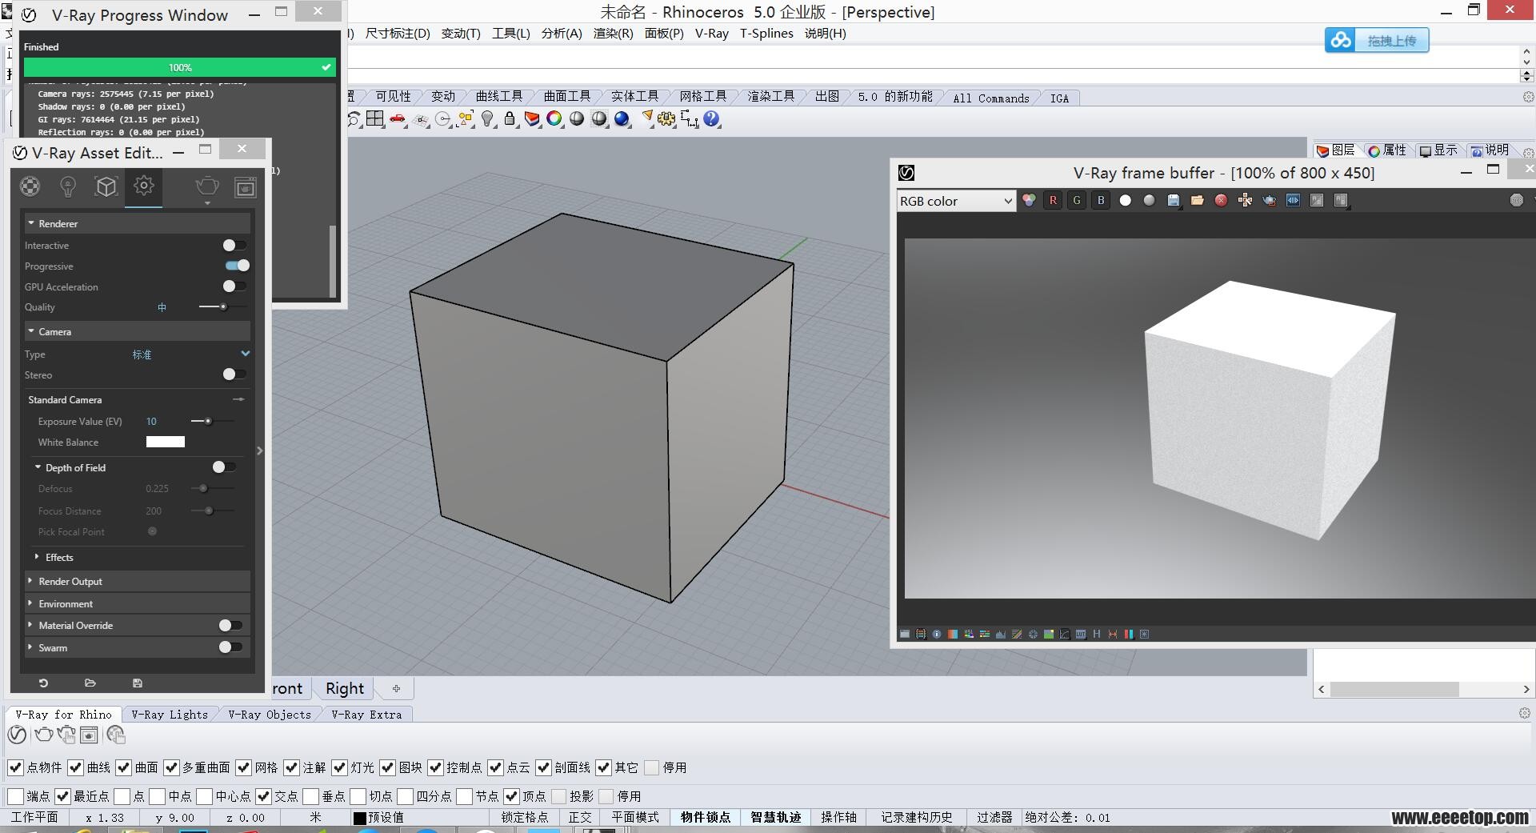This screenshot has height=833, width=1536.
Task: Open Settings gear tab in Asset Editor
Action: pyautogui.click(x=144, y=186)
